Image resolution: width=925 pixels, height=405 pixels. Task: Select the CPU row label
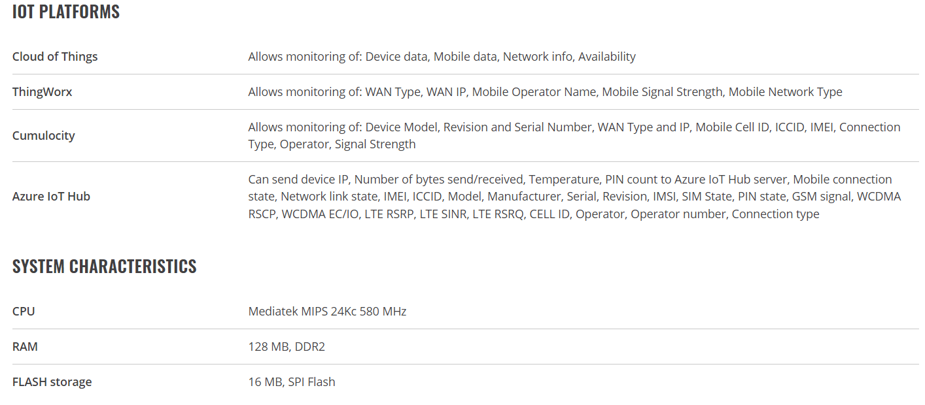coord(24,312)
